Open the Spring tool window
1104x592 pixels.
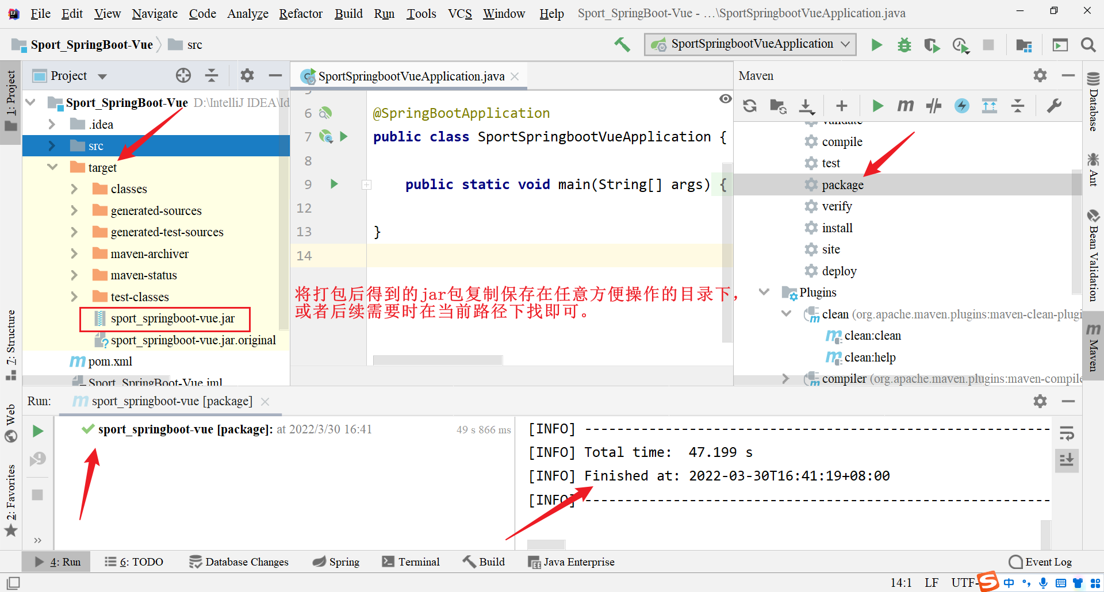pyautogui.click(x=336, y=562)
